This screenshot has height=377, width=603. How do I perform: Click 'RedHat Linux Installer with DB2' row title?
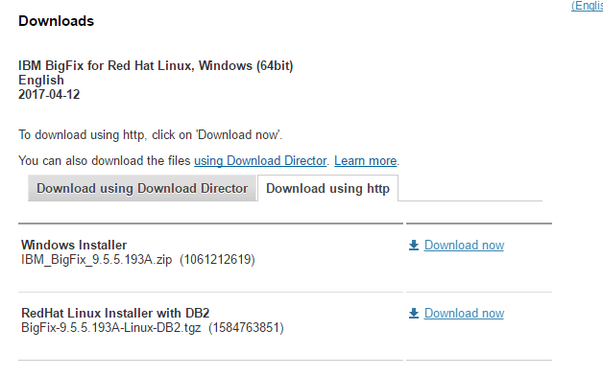(x=115, y=313)
